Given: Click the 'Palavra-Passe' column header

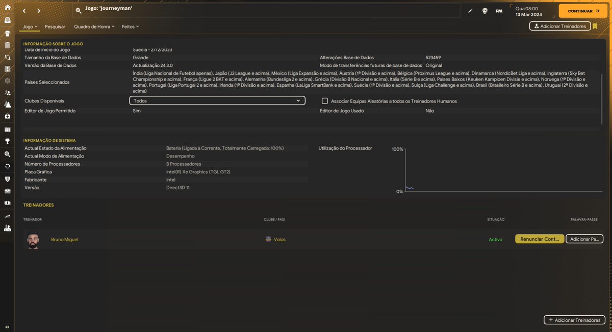Looking at the screenshot, I should 583,220.
